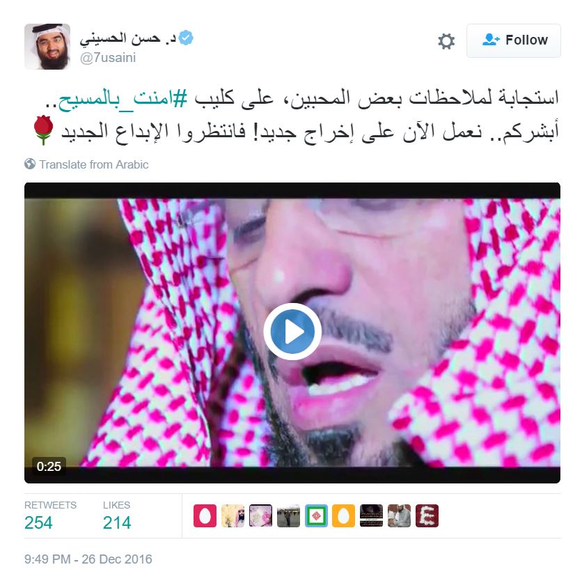582x574 pixels.
Task: Open the @7usaini handle link
Action: click(108, 58)
